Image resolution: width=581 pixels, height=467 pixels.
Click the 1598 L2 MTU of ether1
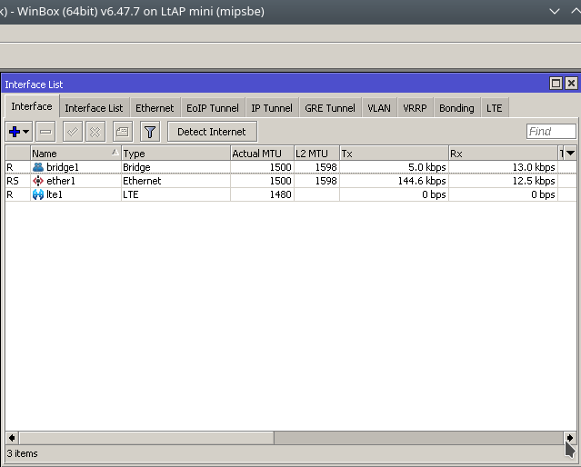[326, 181]
